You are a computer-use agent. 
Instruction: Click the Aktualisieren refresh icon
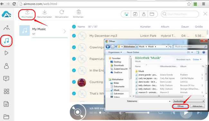(62, 12)
